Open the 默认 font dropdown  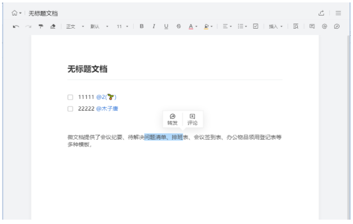pyautogui.click(x=99, y=27)
